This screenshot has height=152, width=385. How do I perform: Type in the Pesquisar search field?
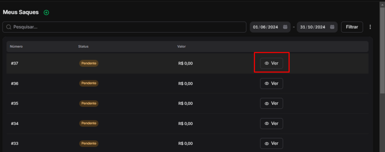click(128, 27)
